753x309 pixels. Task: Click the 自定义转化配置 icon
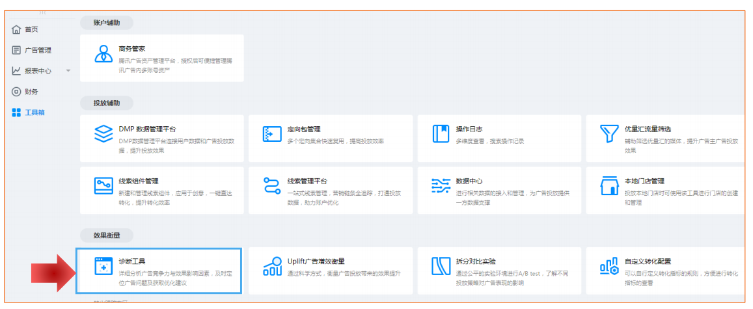[x=609, y=267]
